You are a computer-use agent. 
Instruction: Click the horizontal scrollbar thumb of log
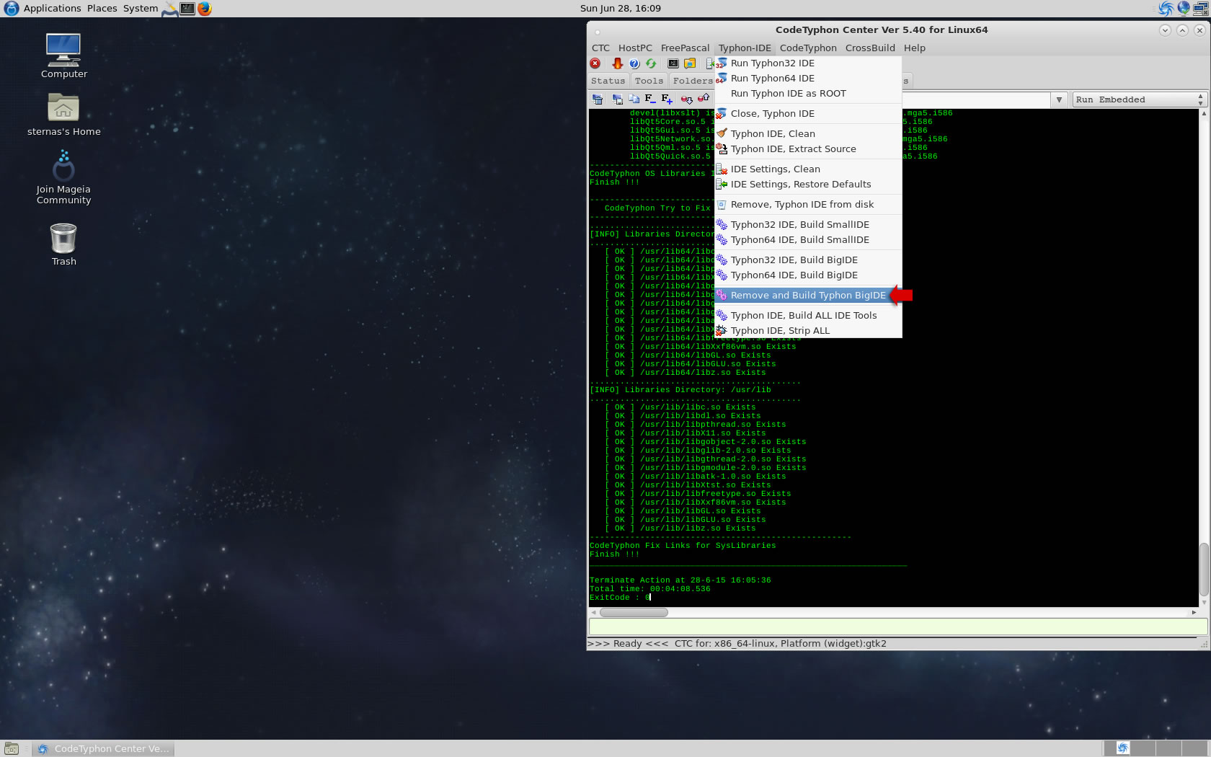[634, 612]
